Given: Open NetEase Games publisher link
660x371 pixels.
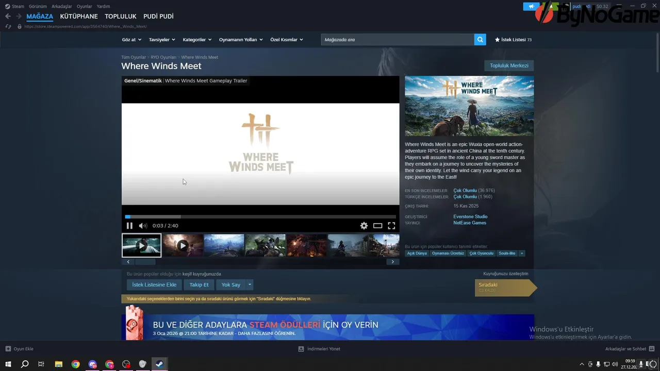Looking at the screenshot, I should [470, 223].
